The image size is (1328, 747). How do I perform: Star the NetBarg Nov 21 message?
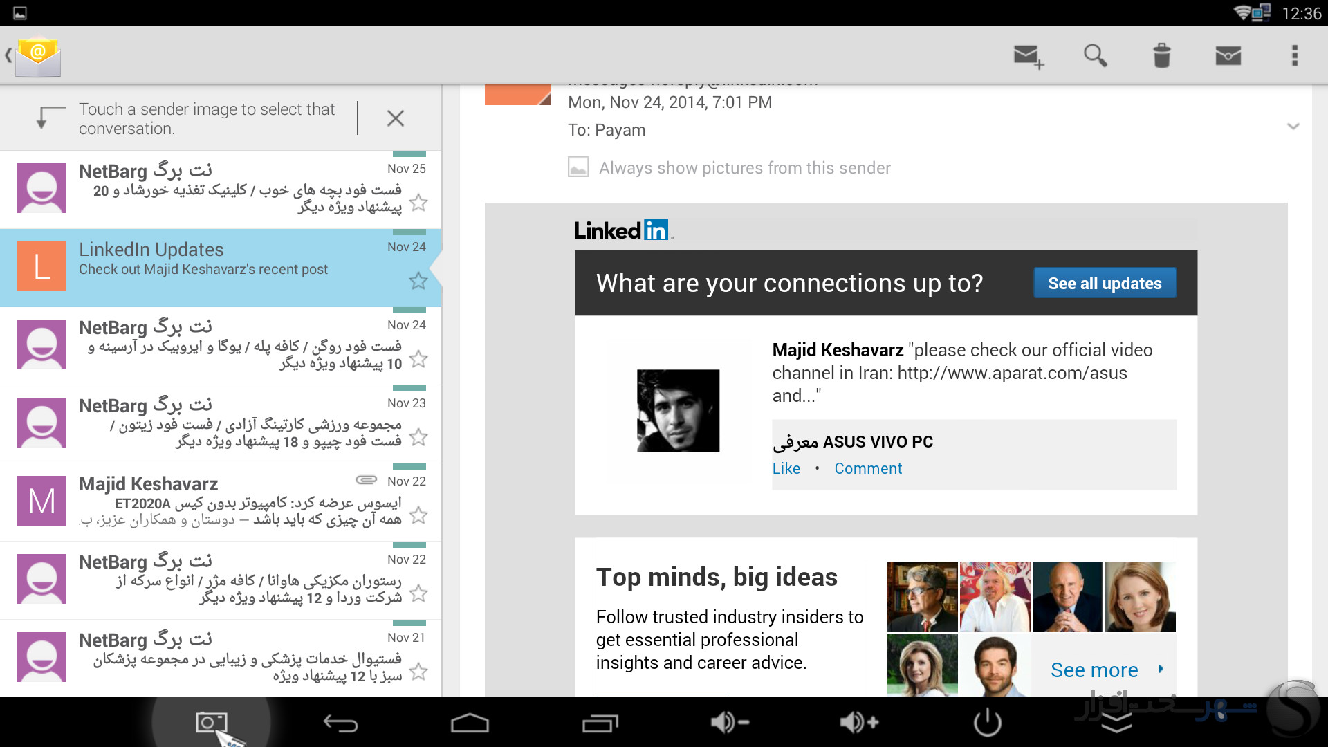coord(418,672)
